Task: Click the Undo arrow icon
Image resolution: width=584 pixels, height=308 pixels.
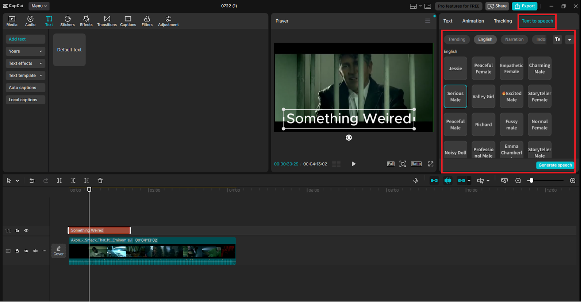Action: [x=32, y=180]
